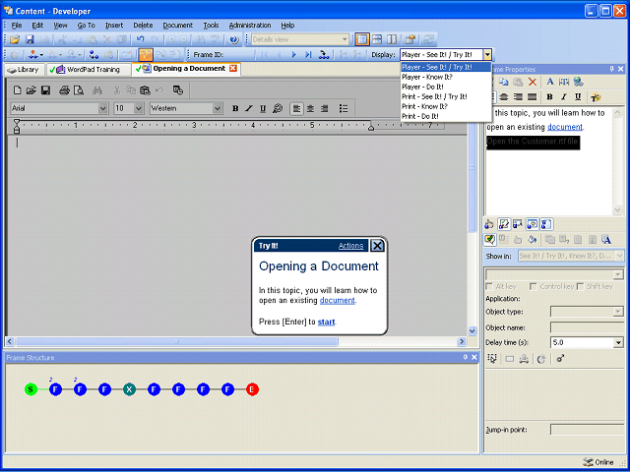The width and height of the screenshot is (630, 472).
Task: Open the Details view dropdown
Action: (345, 39)
